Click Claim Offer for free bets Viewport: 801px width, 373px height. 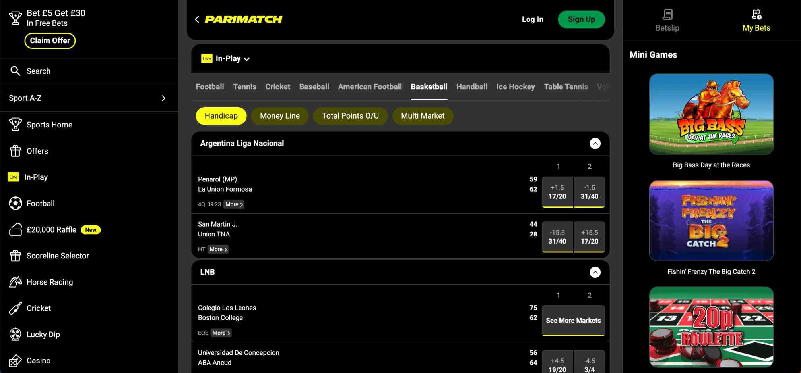(50, 40)
